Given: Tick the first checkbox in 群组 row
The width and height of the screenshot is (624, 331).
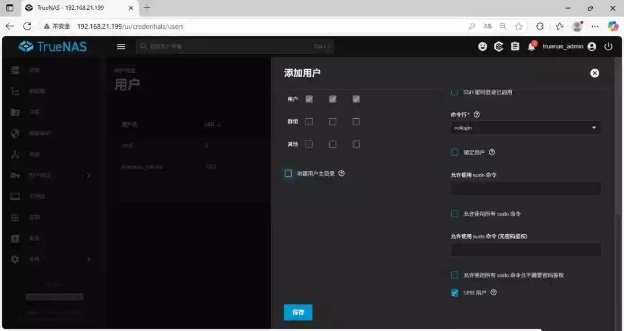Looking at the screenshot, I should 309,122.
